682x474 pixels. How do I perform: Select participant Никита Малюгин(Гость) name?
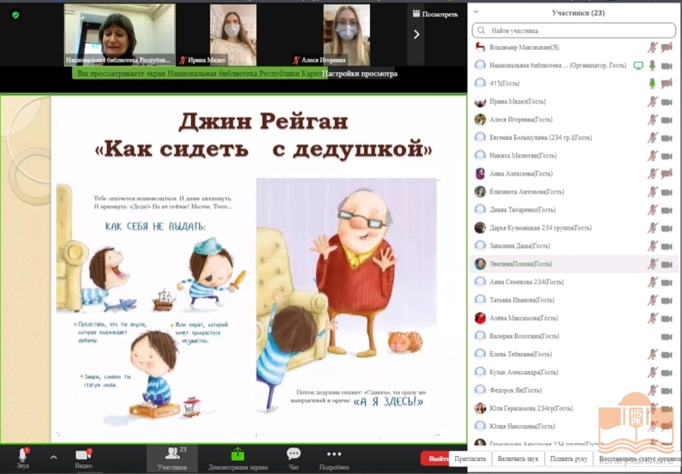pos(523,155)
